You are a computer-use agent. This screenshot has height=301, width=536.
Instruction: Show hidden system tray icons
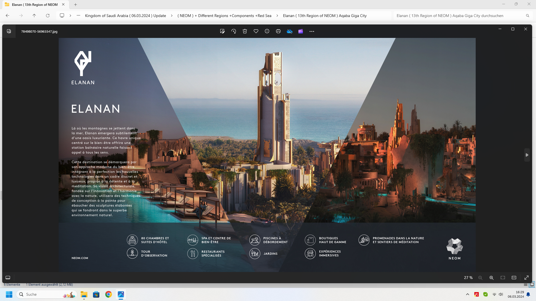pos(468,294)
